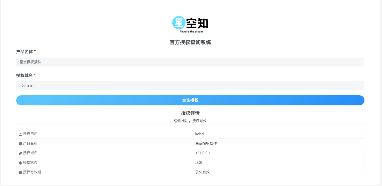Click the 官方授权查询系统 page title

[x=190, y=42]
